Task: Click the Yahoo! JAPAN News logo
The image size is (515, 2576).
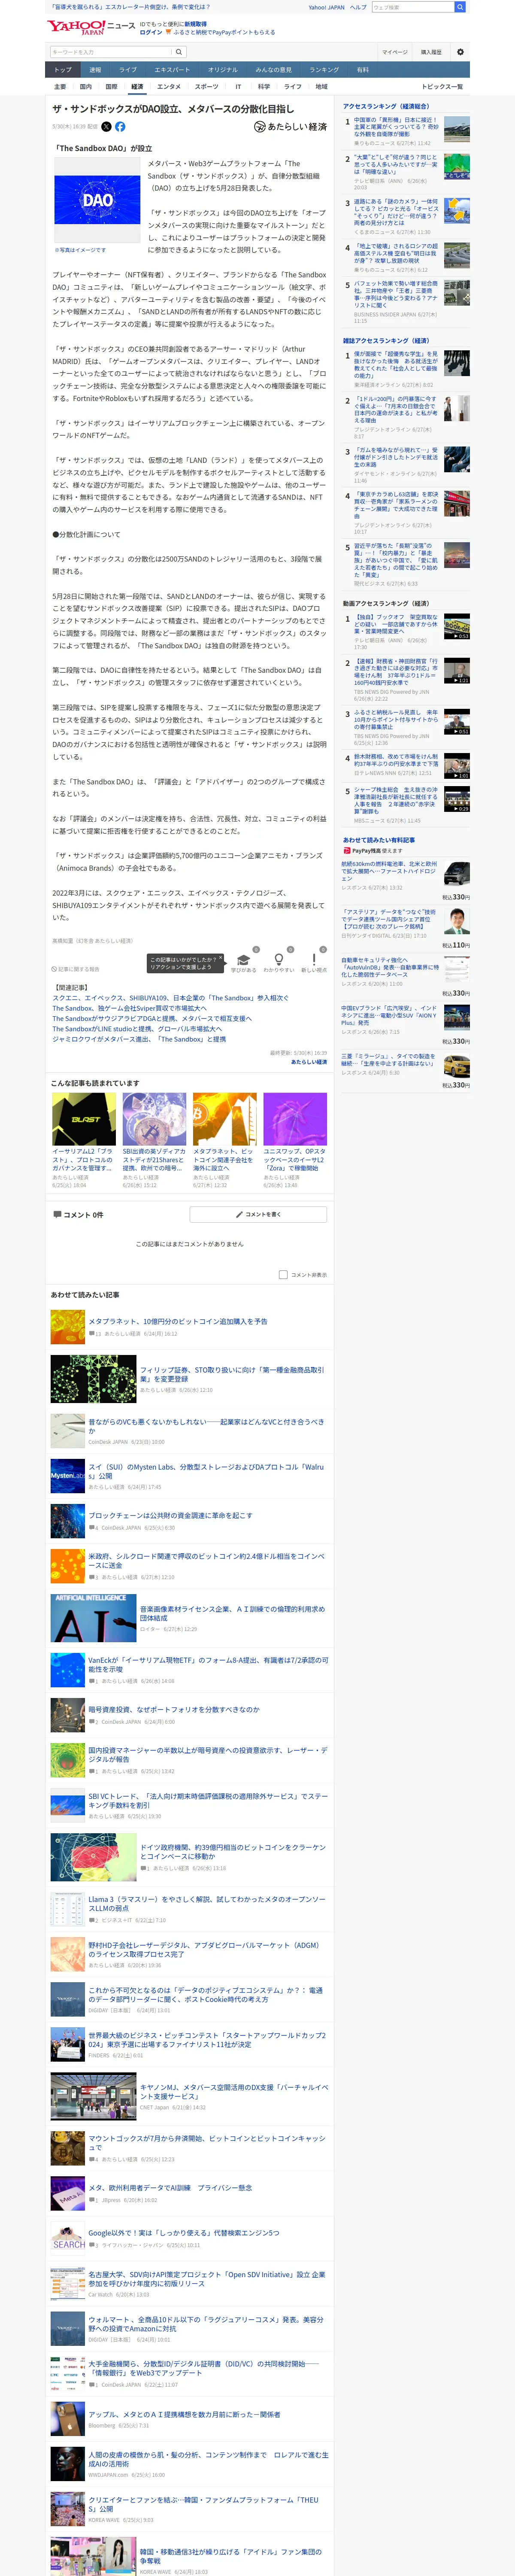Action: pyautogui.click(x=91, y=27)
